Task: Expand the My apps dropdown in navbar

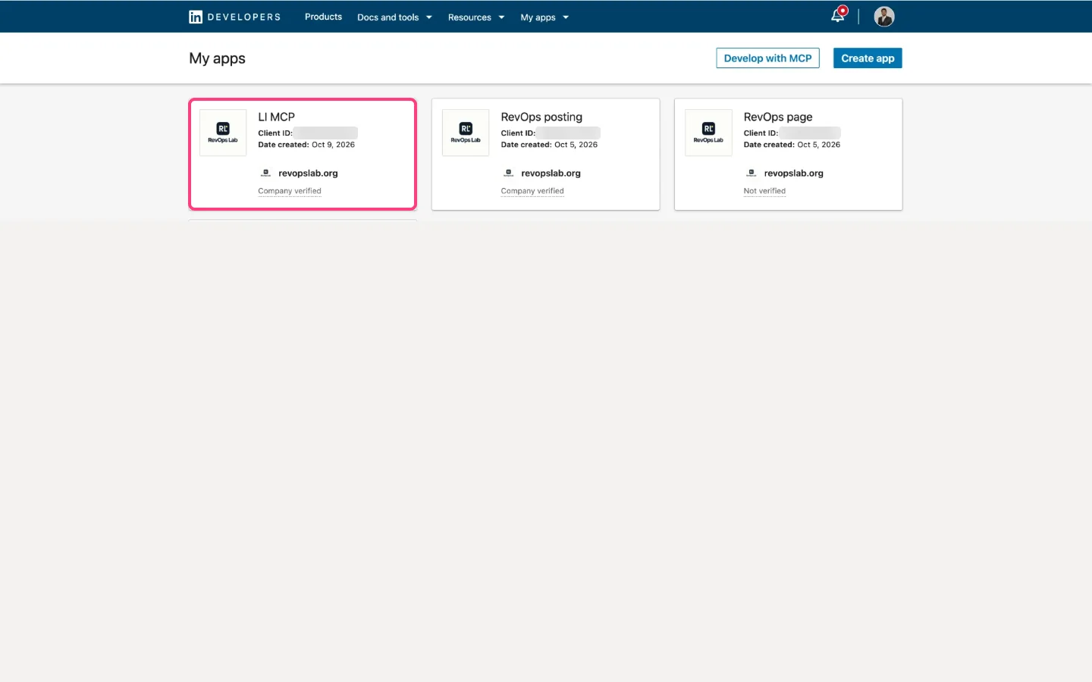Action: coord(544,17)
